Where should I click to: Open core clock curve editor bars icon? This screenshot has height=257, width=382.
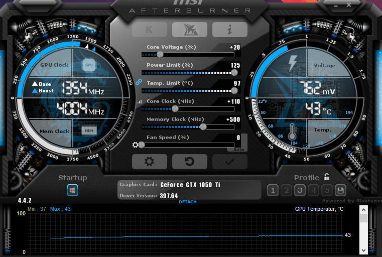pyautogui.click(x=140, y=101)
